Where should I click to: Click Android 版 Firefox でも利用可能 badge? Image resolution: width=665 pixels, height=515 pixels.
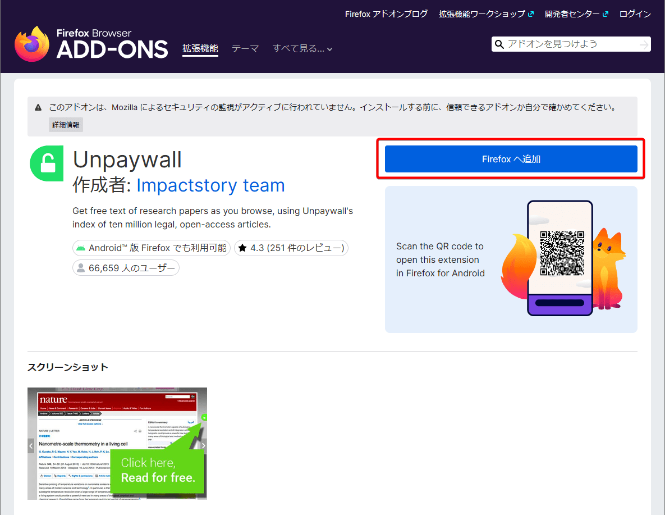pyautogui.click(x=152, y=248)
